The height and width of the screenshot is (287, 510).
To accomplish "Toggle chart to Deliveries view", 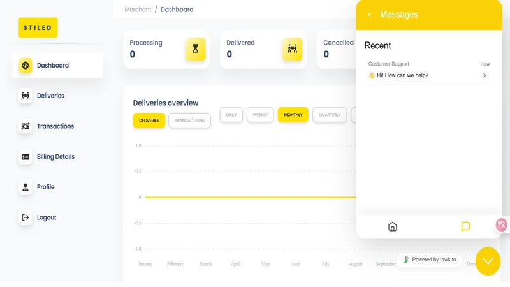I will coord(149,121).
